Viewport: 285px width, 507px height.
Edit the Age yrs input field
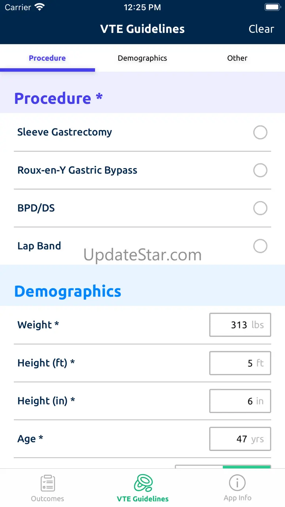[x=240, y=439]
